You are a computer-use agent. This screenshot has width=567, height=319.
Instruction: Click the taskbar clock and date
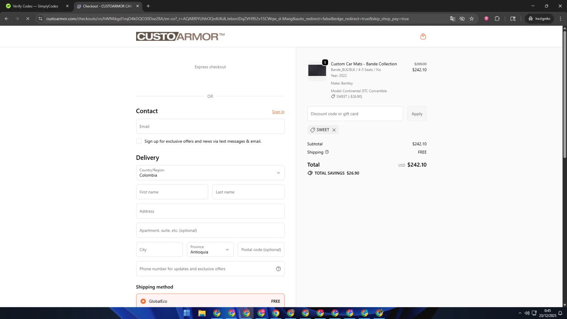(x=547, y=313)
